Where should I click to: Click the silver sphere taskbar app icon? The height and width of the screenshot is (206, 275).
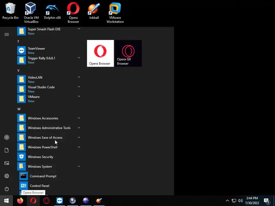pyautogui.click(x=73, y=201)
